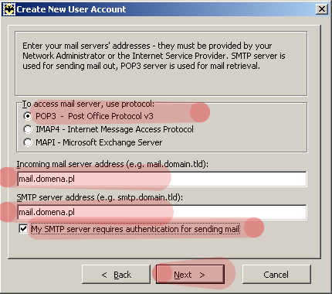The image size is (332, 294).
Task: Click the Incoming mail server address field
Action: pyautogui.click(x=162, y=179)
